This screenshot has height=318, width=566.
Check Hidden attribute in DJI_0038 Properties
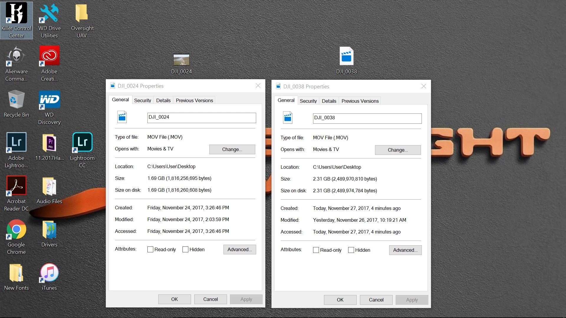point(351,250)
